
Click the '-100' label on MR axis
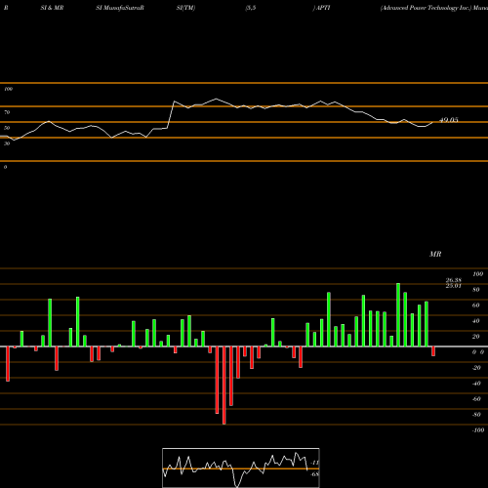[478, 430]
